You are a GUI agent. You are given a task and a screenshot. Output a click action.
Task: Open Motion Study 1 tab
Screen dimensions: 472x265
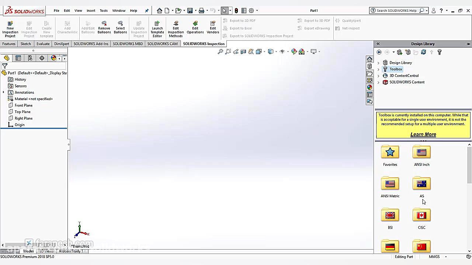point(71,251)
